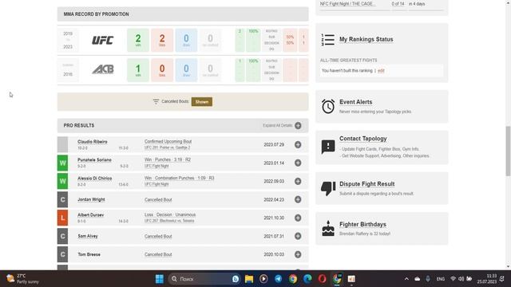Screen dimensions: 511x287
Task: Click the Expand All Details plus icon
Action: tap(298, 126)
